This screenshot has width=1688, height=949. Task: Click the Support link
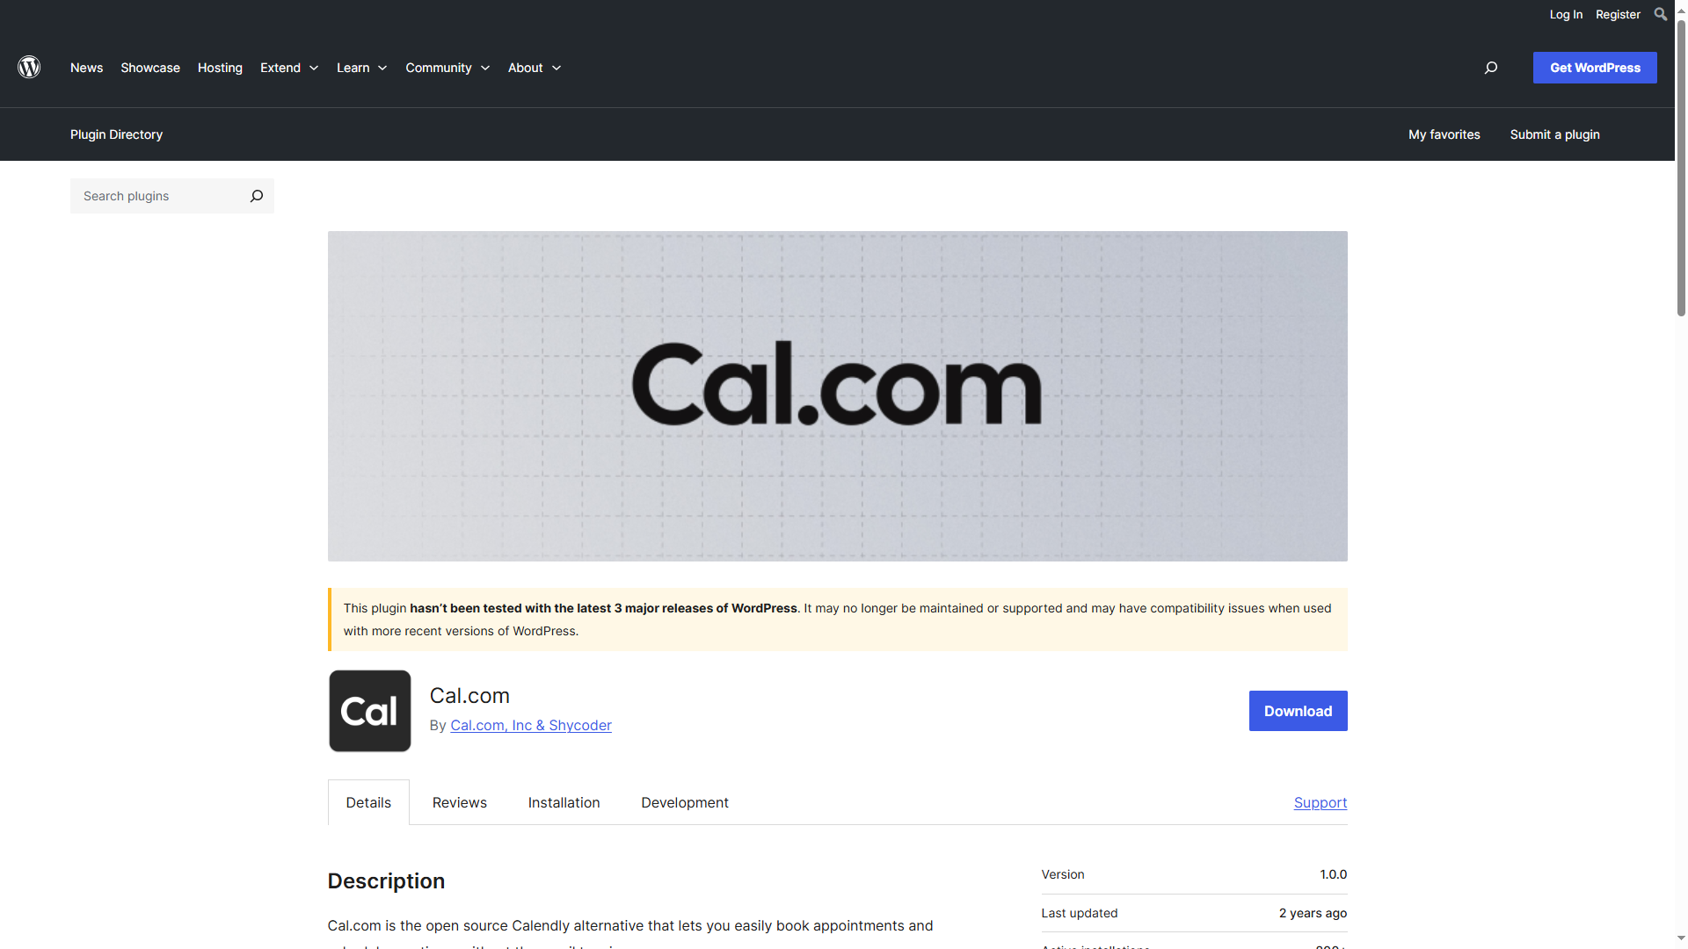1320,802
